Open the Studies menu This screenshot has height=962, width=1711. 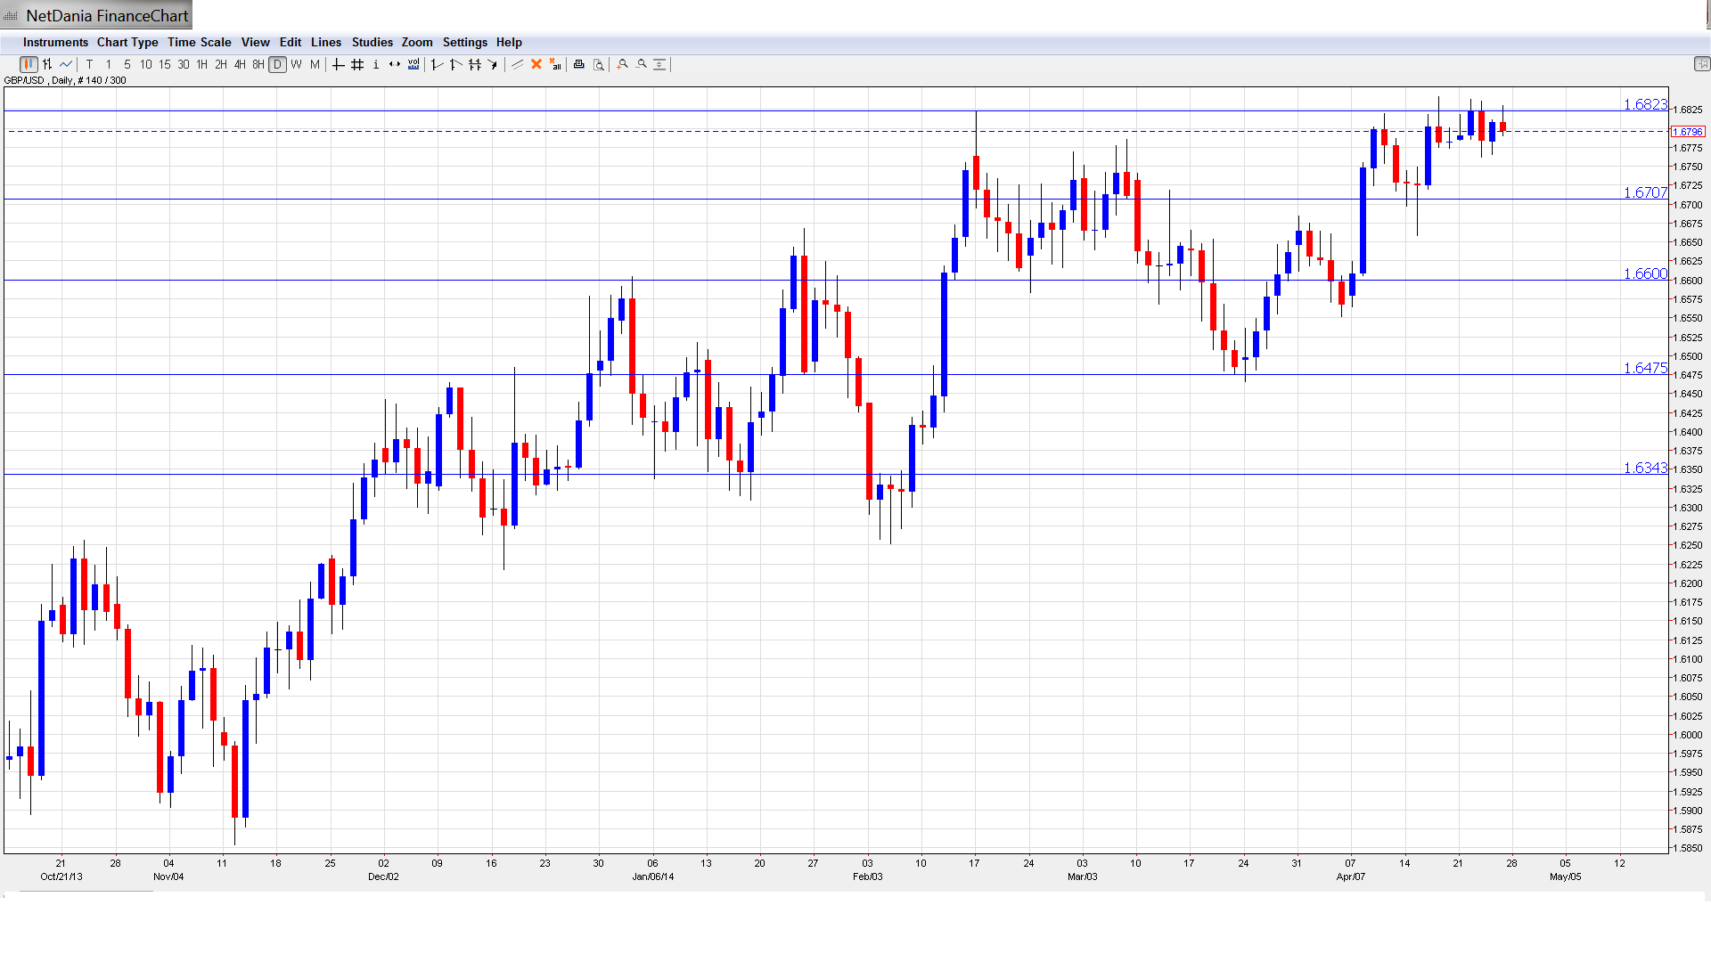372,42
